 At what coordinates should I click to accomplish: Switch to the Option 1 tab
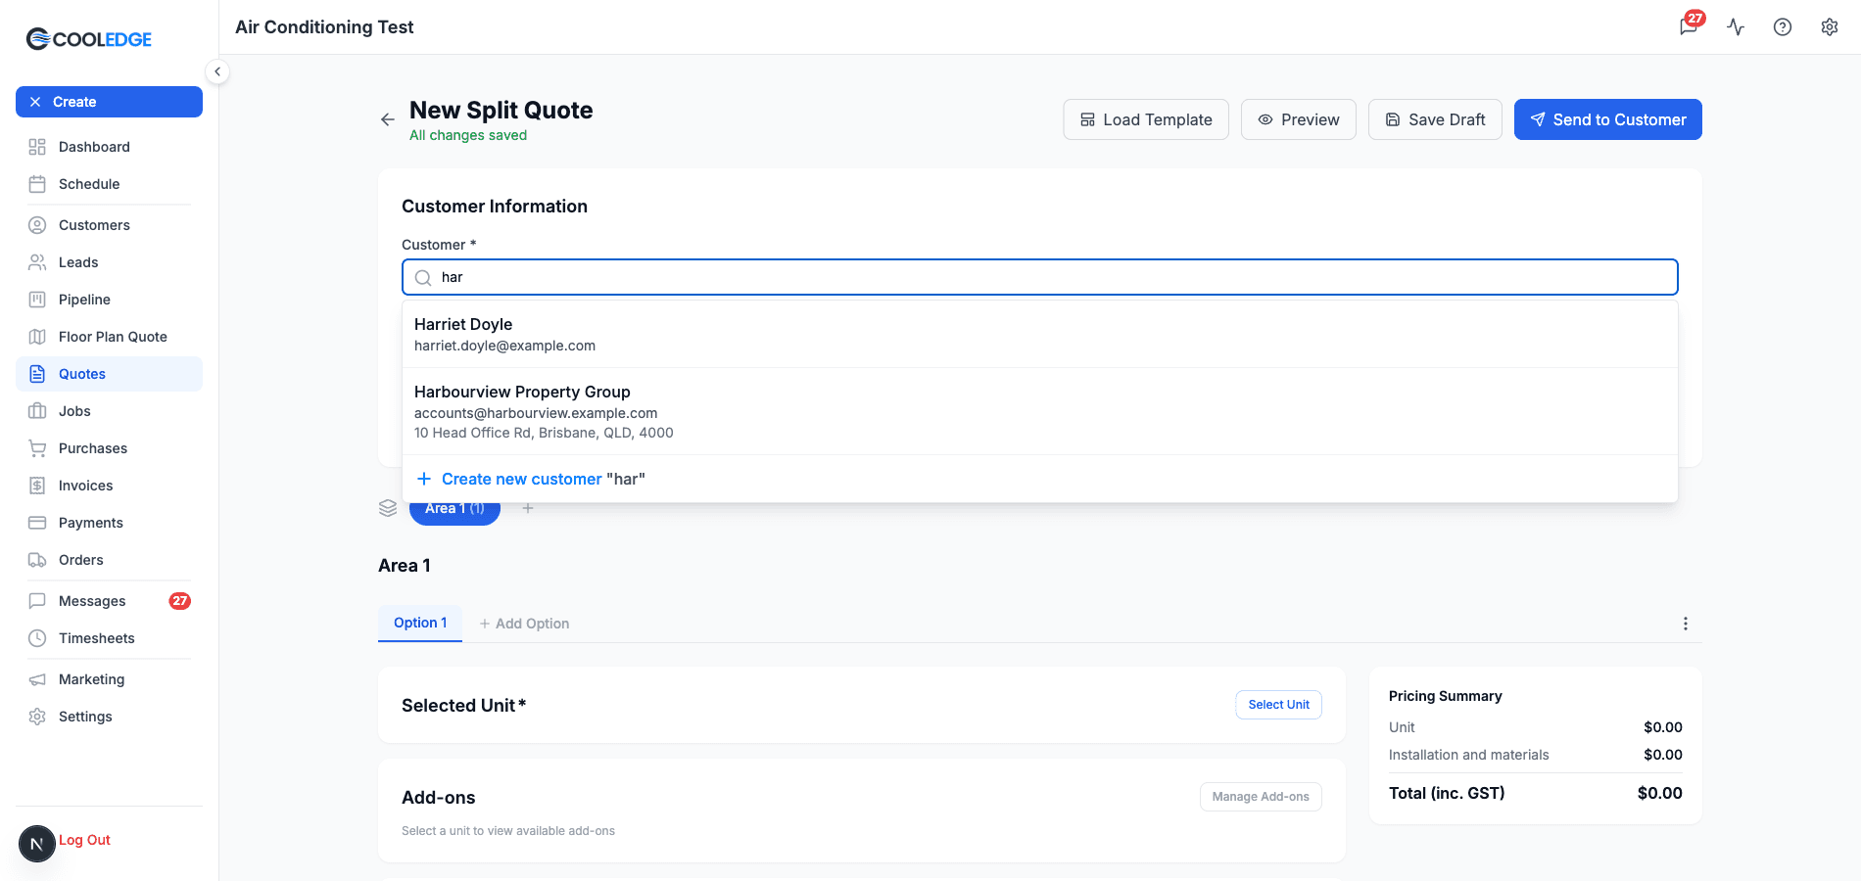click(420, 623)
